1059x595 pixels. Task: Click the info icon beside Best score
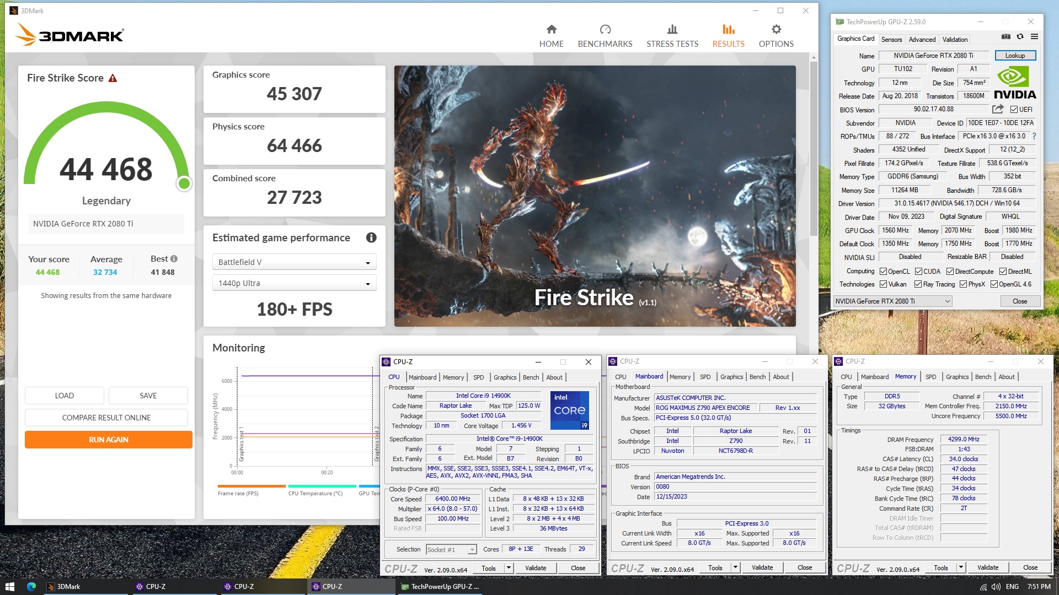pyautogui.click(x=174, y=259)
